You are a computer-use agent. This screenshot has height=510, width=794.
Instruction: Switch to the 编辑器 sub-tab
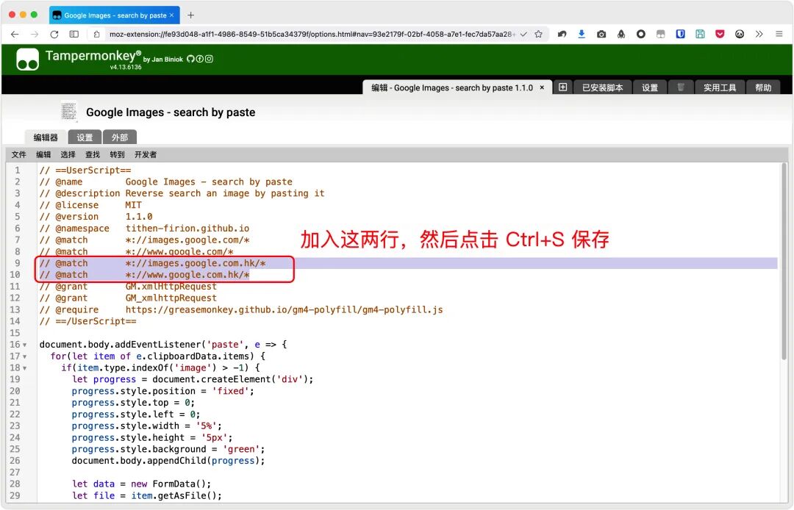pos(46,137)
